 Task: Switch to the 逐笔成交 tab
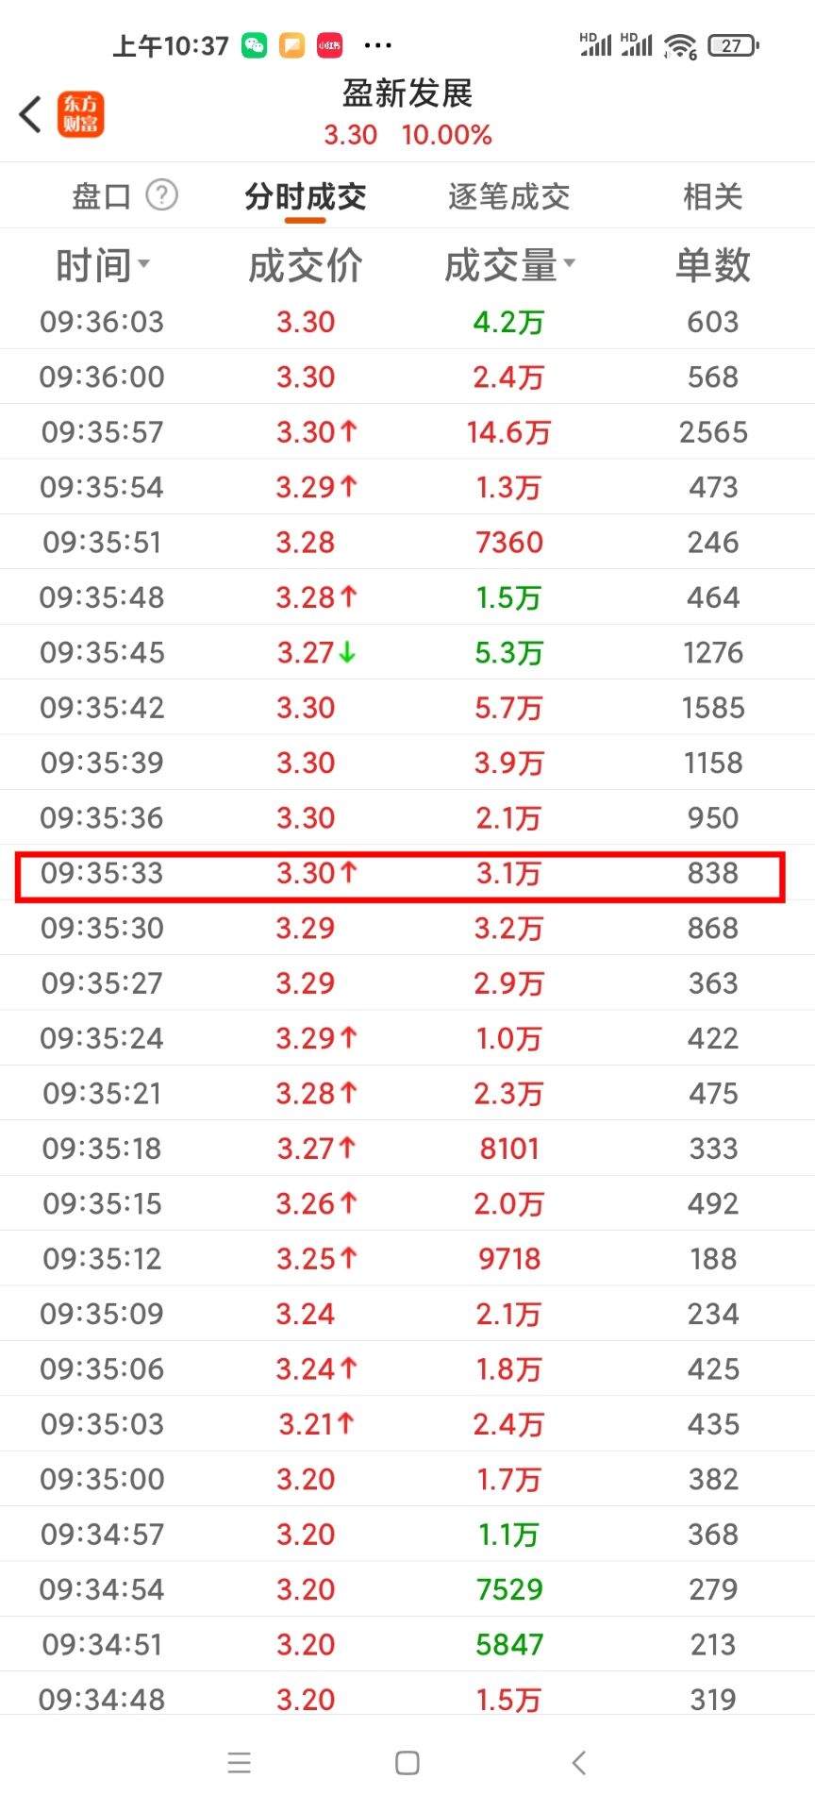pos(509,196)
